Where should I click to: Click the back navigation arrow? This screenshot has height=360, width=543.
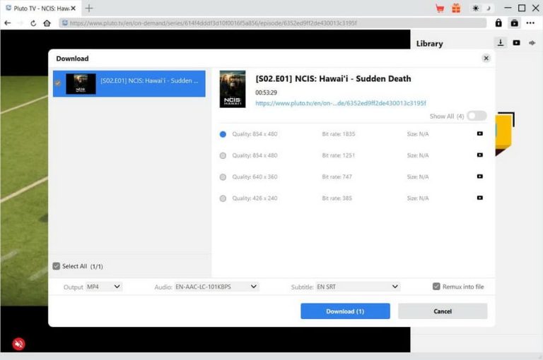point(7,23)
